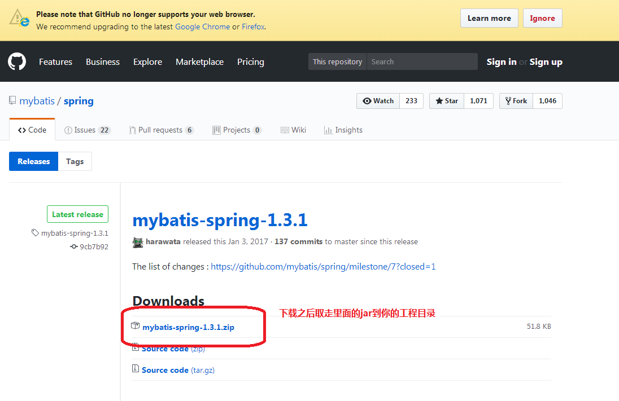
Task: Download mybatis-spring-1.3.1.zip
Action: (x=188, y=327)
